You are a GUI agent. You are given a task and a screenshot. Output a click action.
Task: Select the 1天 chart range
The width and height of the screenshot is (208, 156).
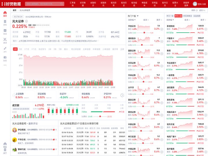[x=15, y=49]
